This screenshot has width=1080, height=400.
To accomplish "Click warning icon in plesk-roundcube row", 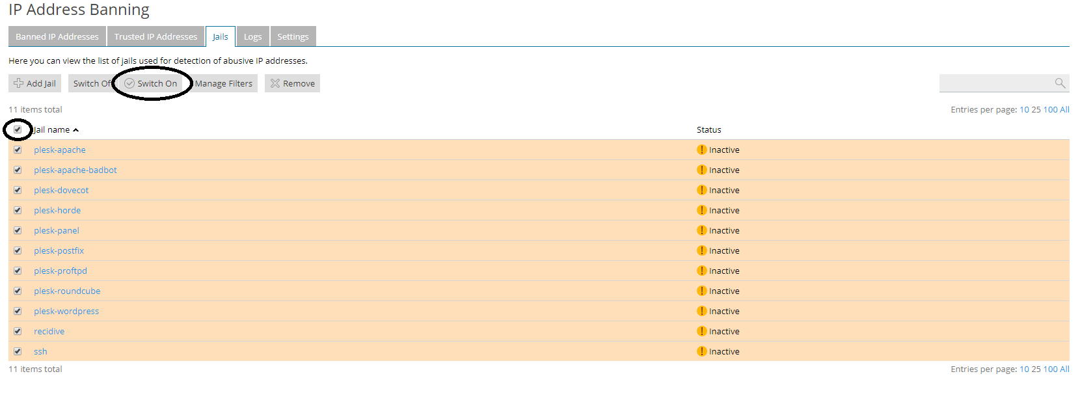I will click(701, 291).
